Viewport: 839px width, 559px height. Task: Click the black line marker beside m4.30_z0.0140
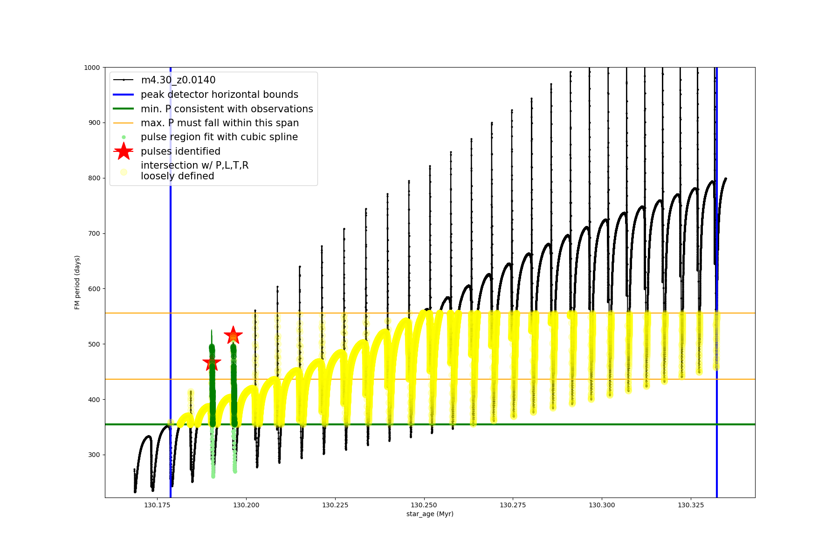tap(124, 80)
